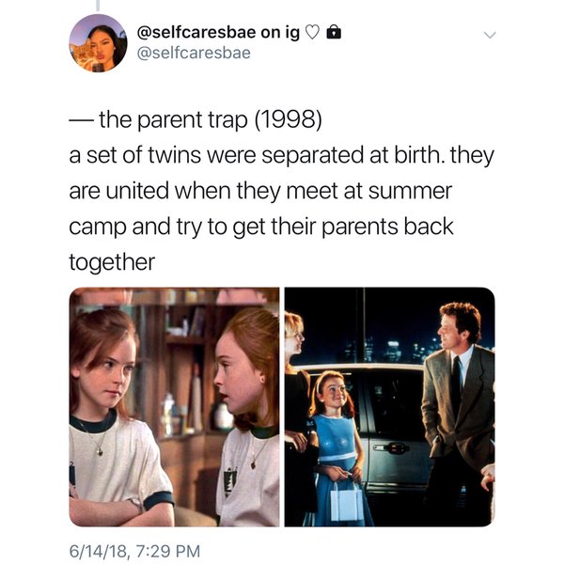The height and width of the screenshot is (564, 564).
Task: Click the thread connector line above avatar
Action: pos(98,5)
